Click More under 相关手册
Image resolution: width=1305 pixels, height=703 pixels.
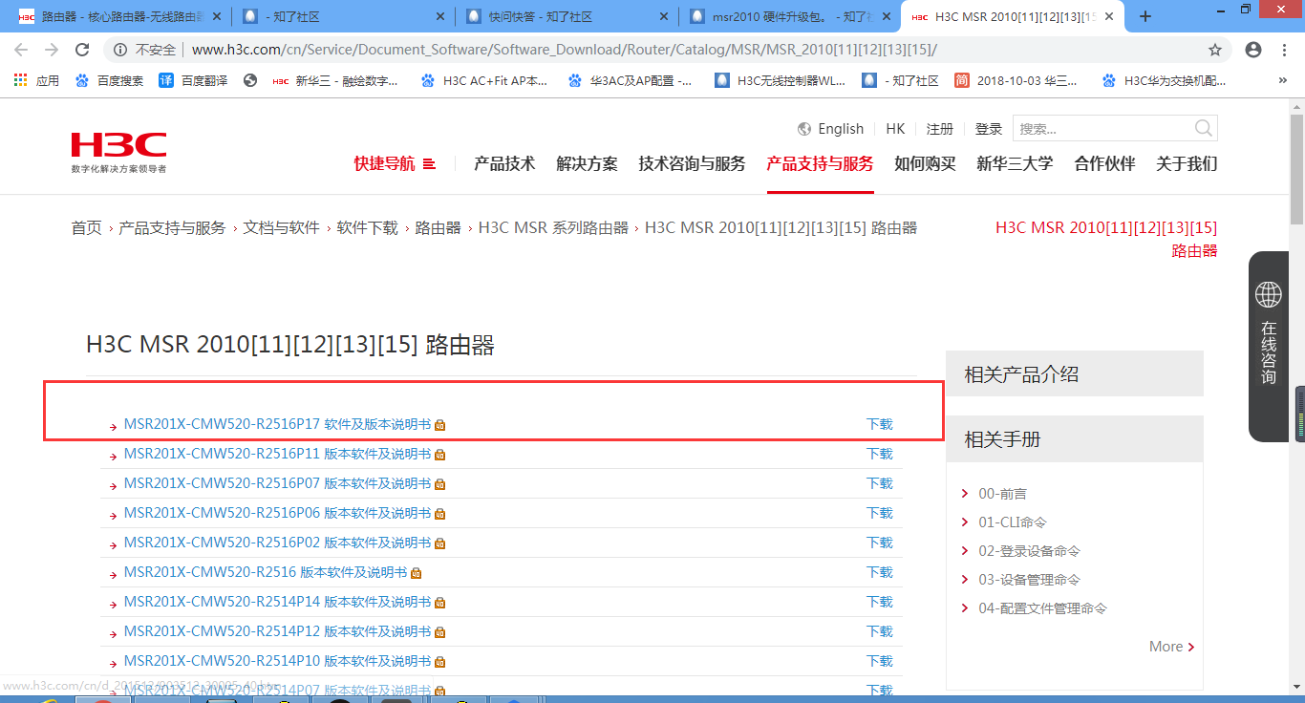tap(1171, 647)
